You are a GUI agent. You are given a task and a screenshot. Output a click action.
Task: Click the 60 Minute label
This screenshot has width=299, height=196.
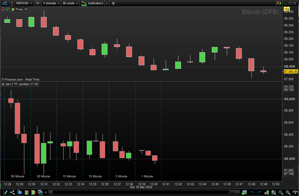click(18, 176)
